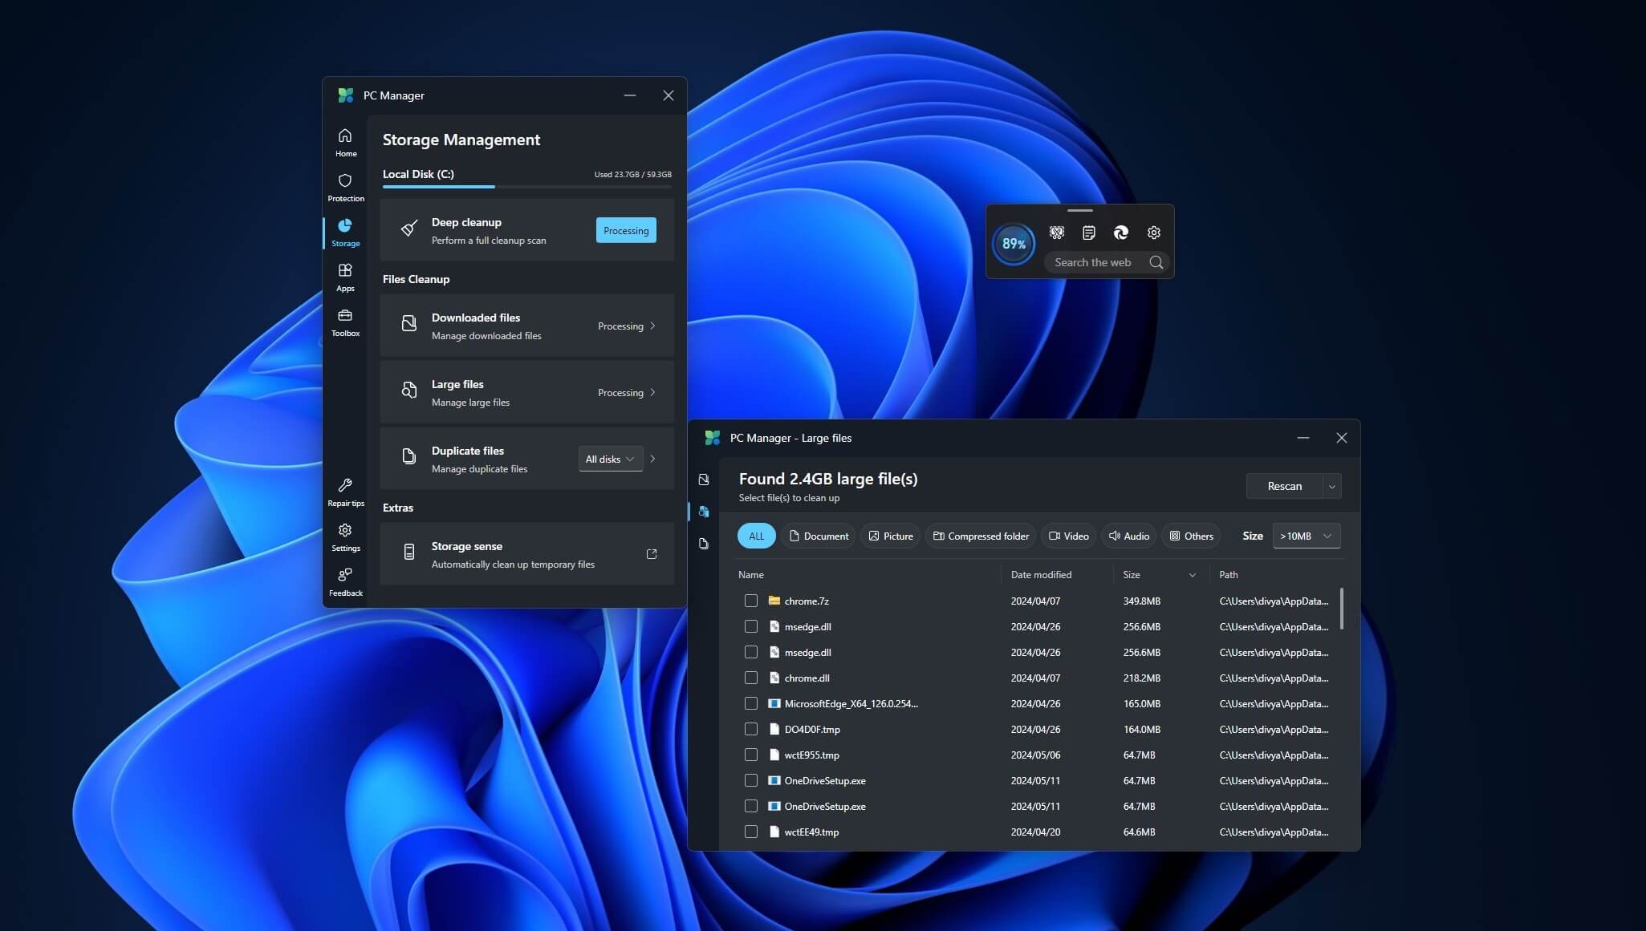The width and height of the screenshot is (1646, 931).
Task: Check the checkbox next to chrome.7z
Action: tap(752, 601)
